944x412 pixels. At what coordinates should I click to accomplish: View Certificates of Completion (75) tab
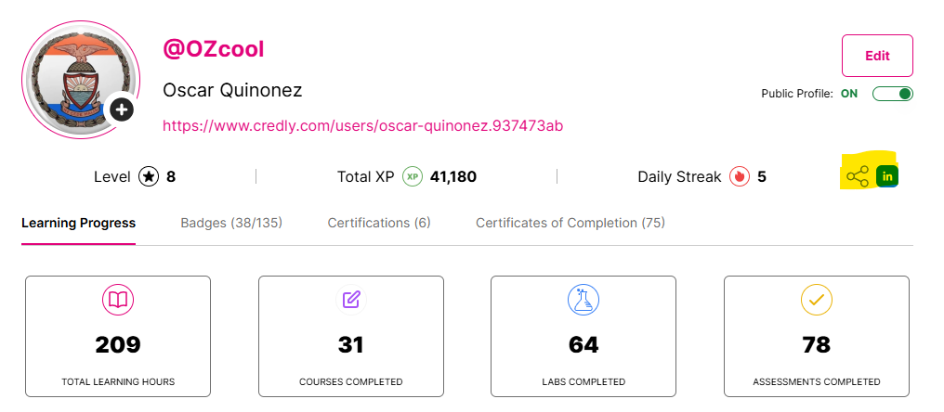(x=570, y=224)
